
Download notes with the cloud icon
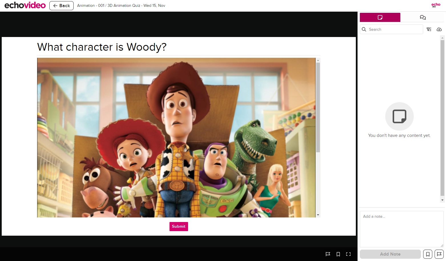(439, 29)
